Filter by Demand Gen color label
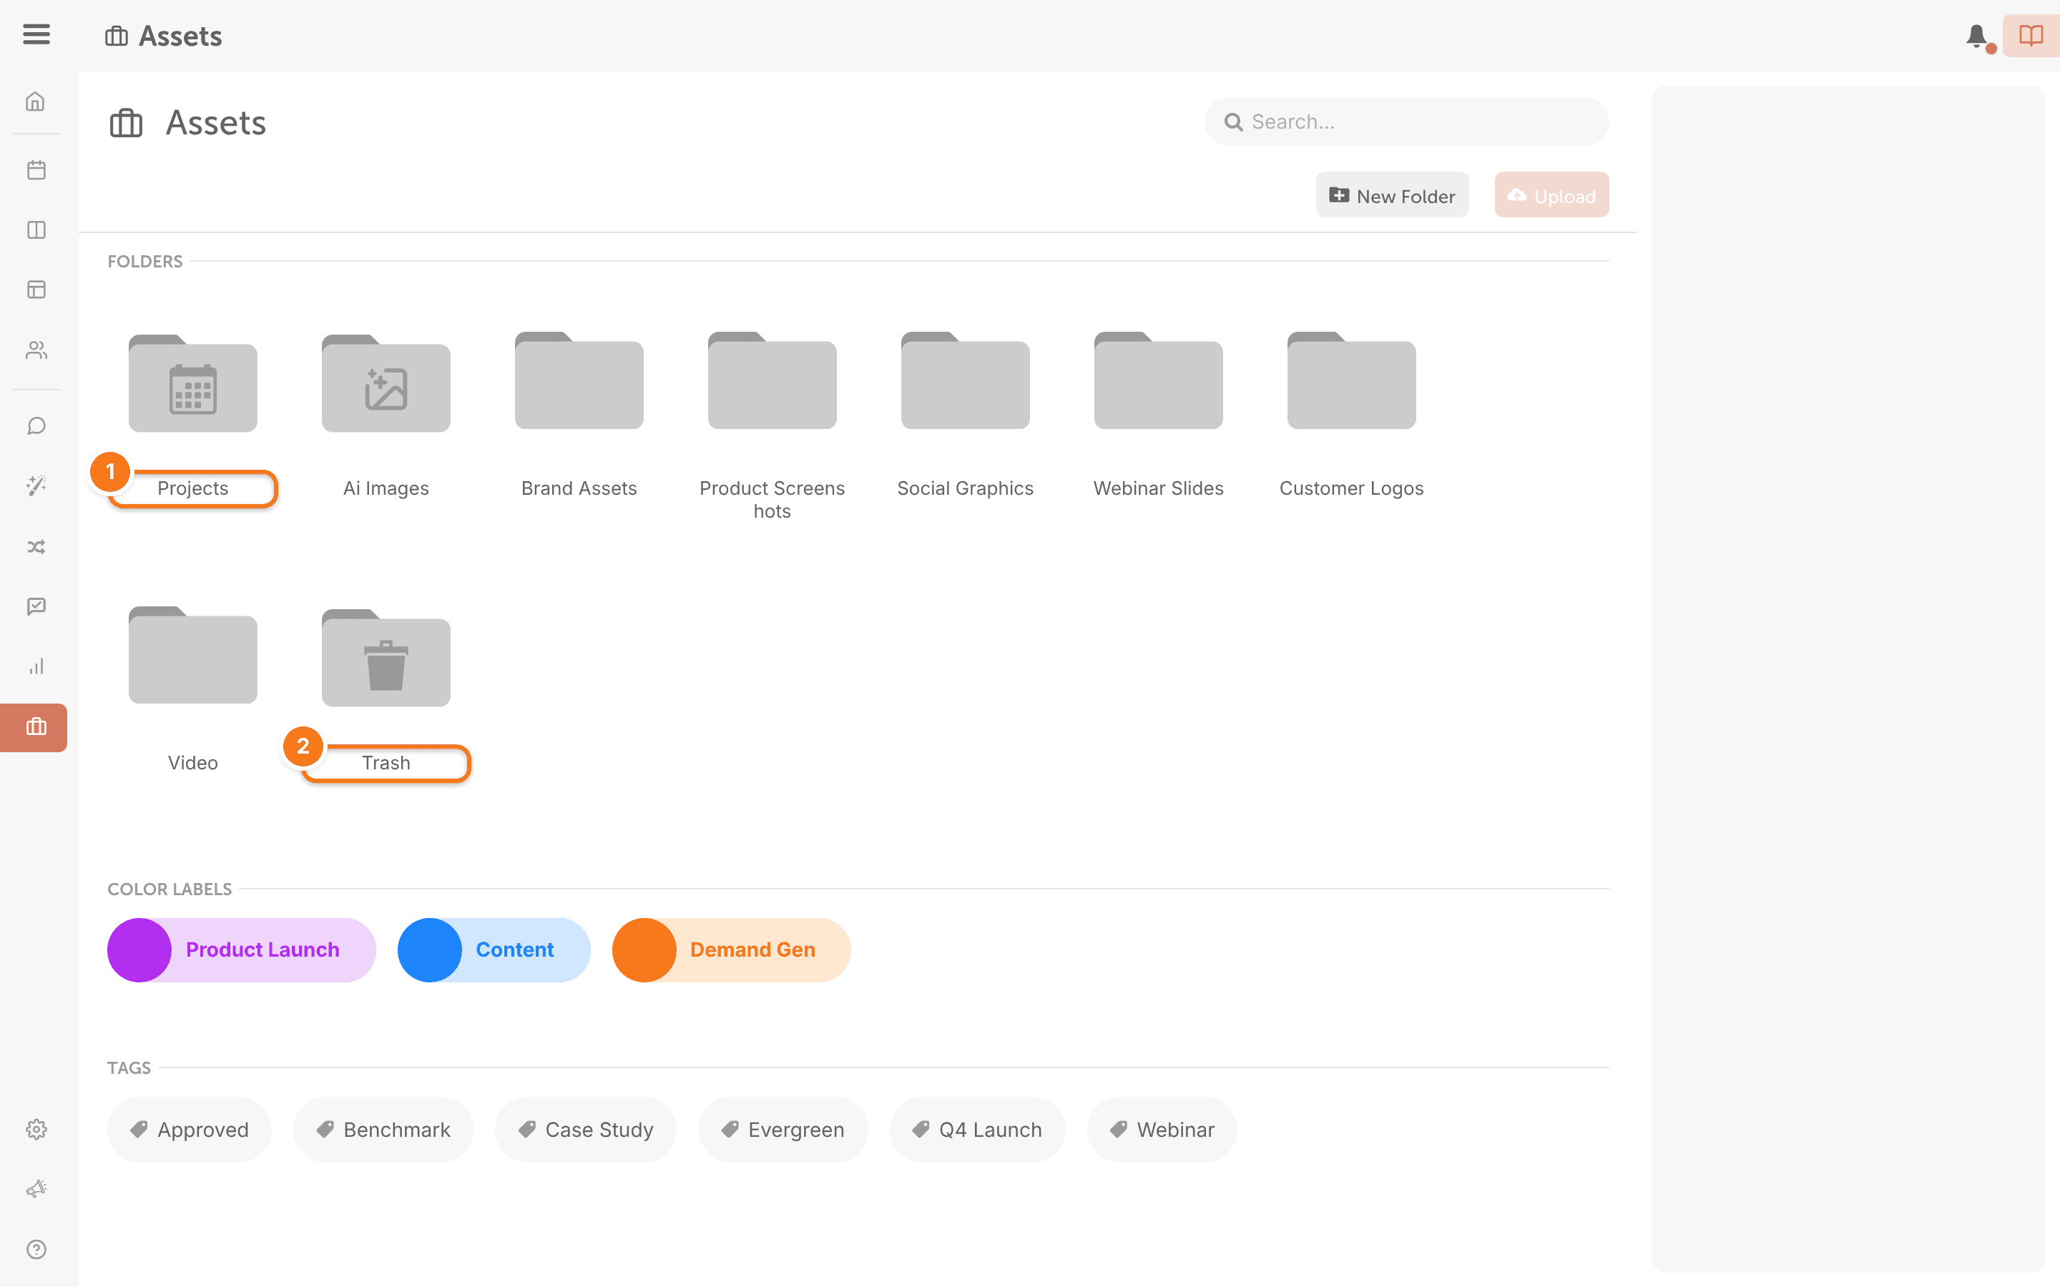 point(731,950)
